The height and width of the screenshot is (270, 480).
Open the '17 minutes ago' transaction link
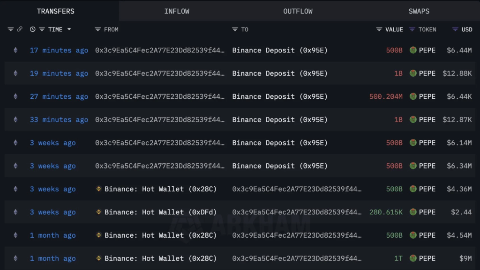click(59, 50)
